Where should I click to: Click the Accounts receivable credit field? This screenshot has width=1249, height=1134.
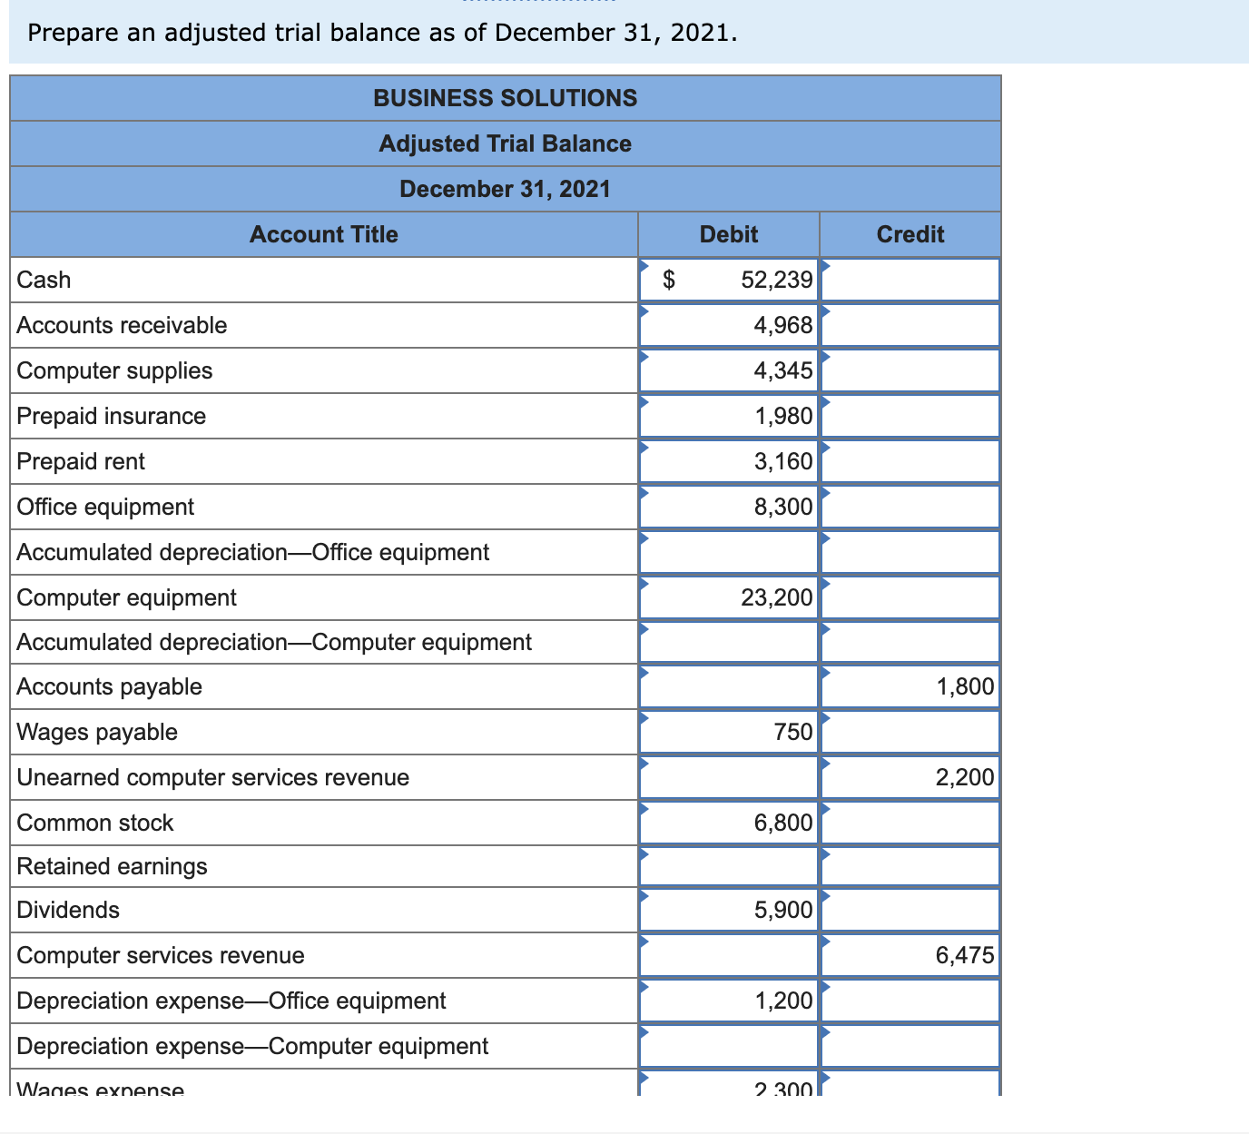pyautogui.click(x=910, y=325)
